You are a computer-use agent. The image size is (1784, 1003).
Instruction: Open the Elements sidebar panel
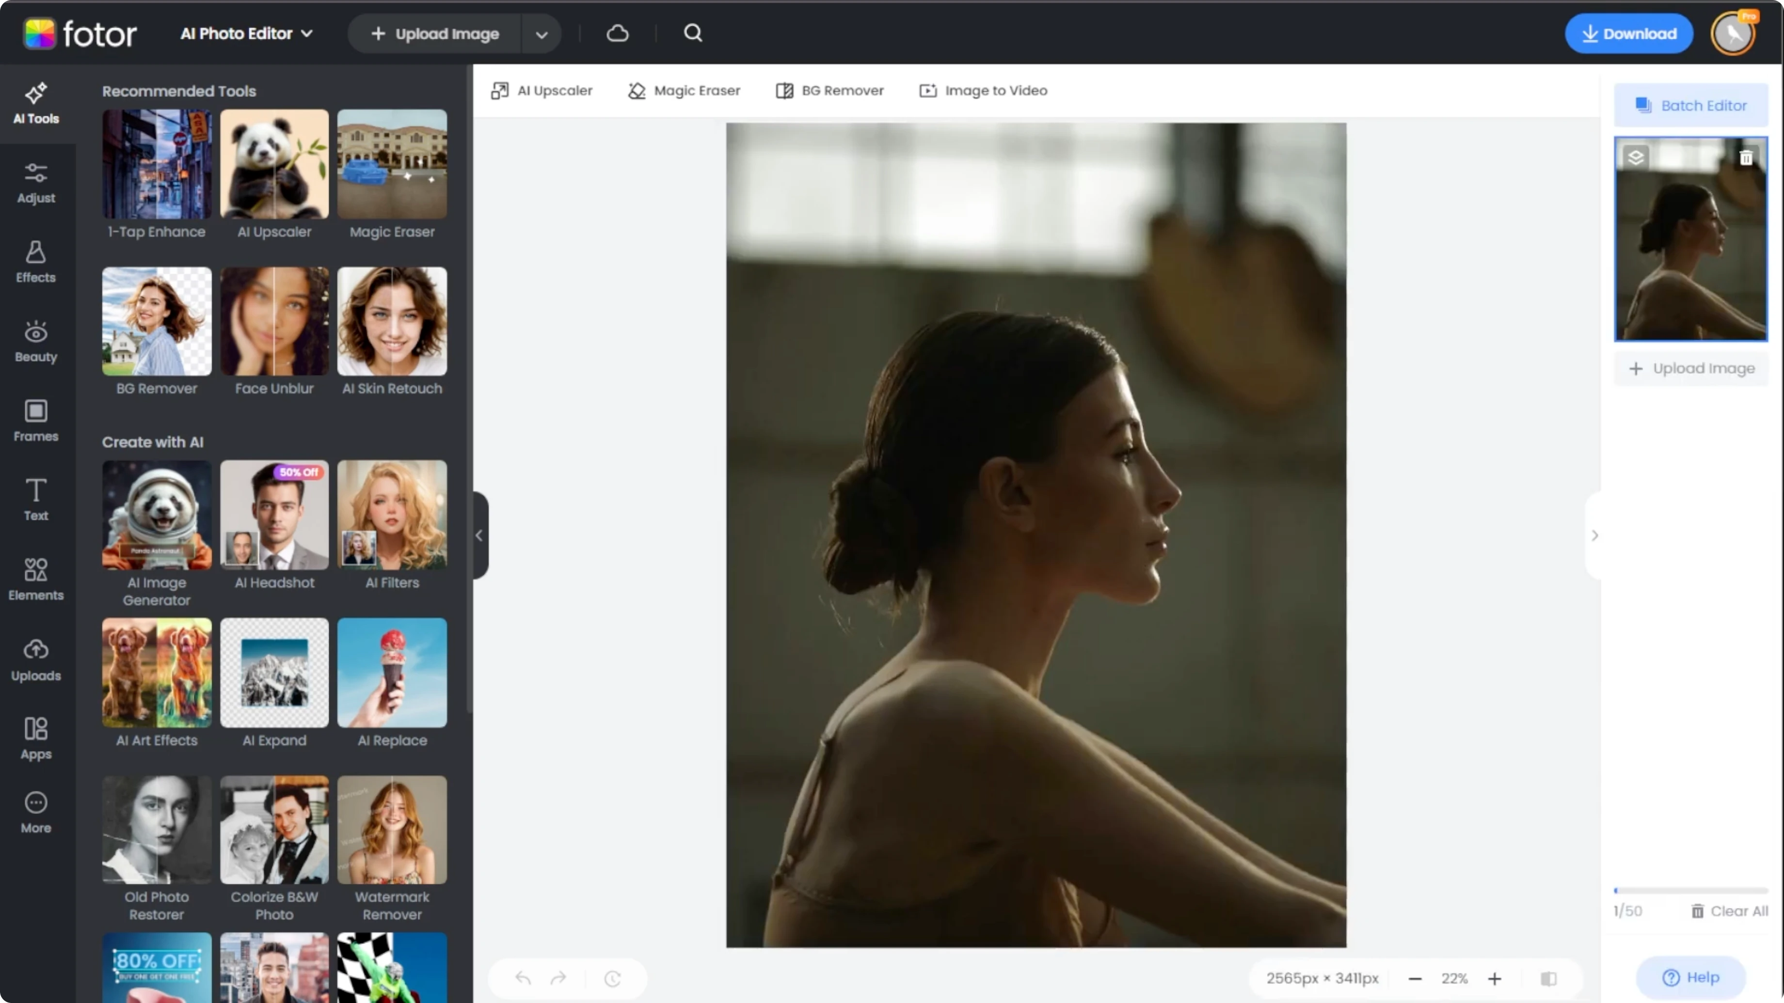click(x=36, y=580)
